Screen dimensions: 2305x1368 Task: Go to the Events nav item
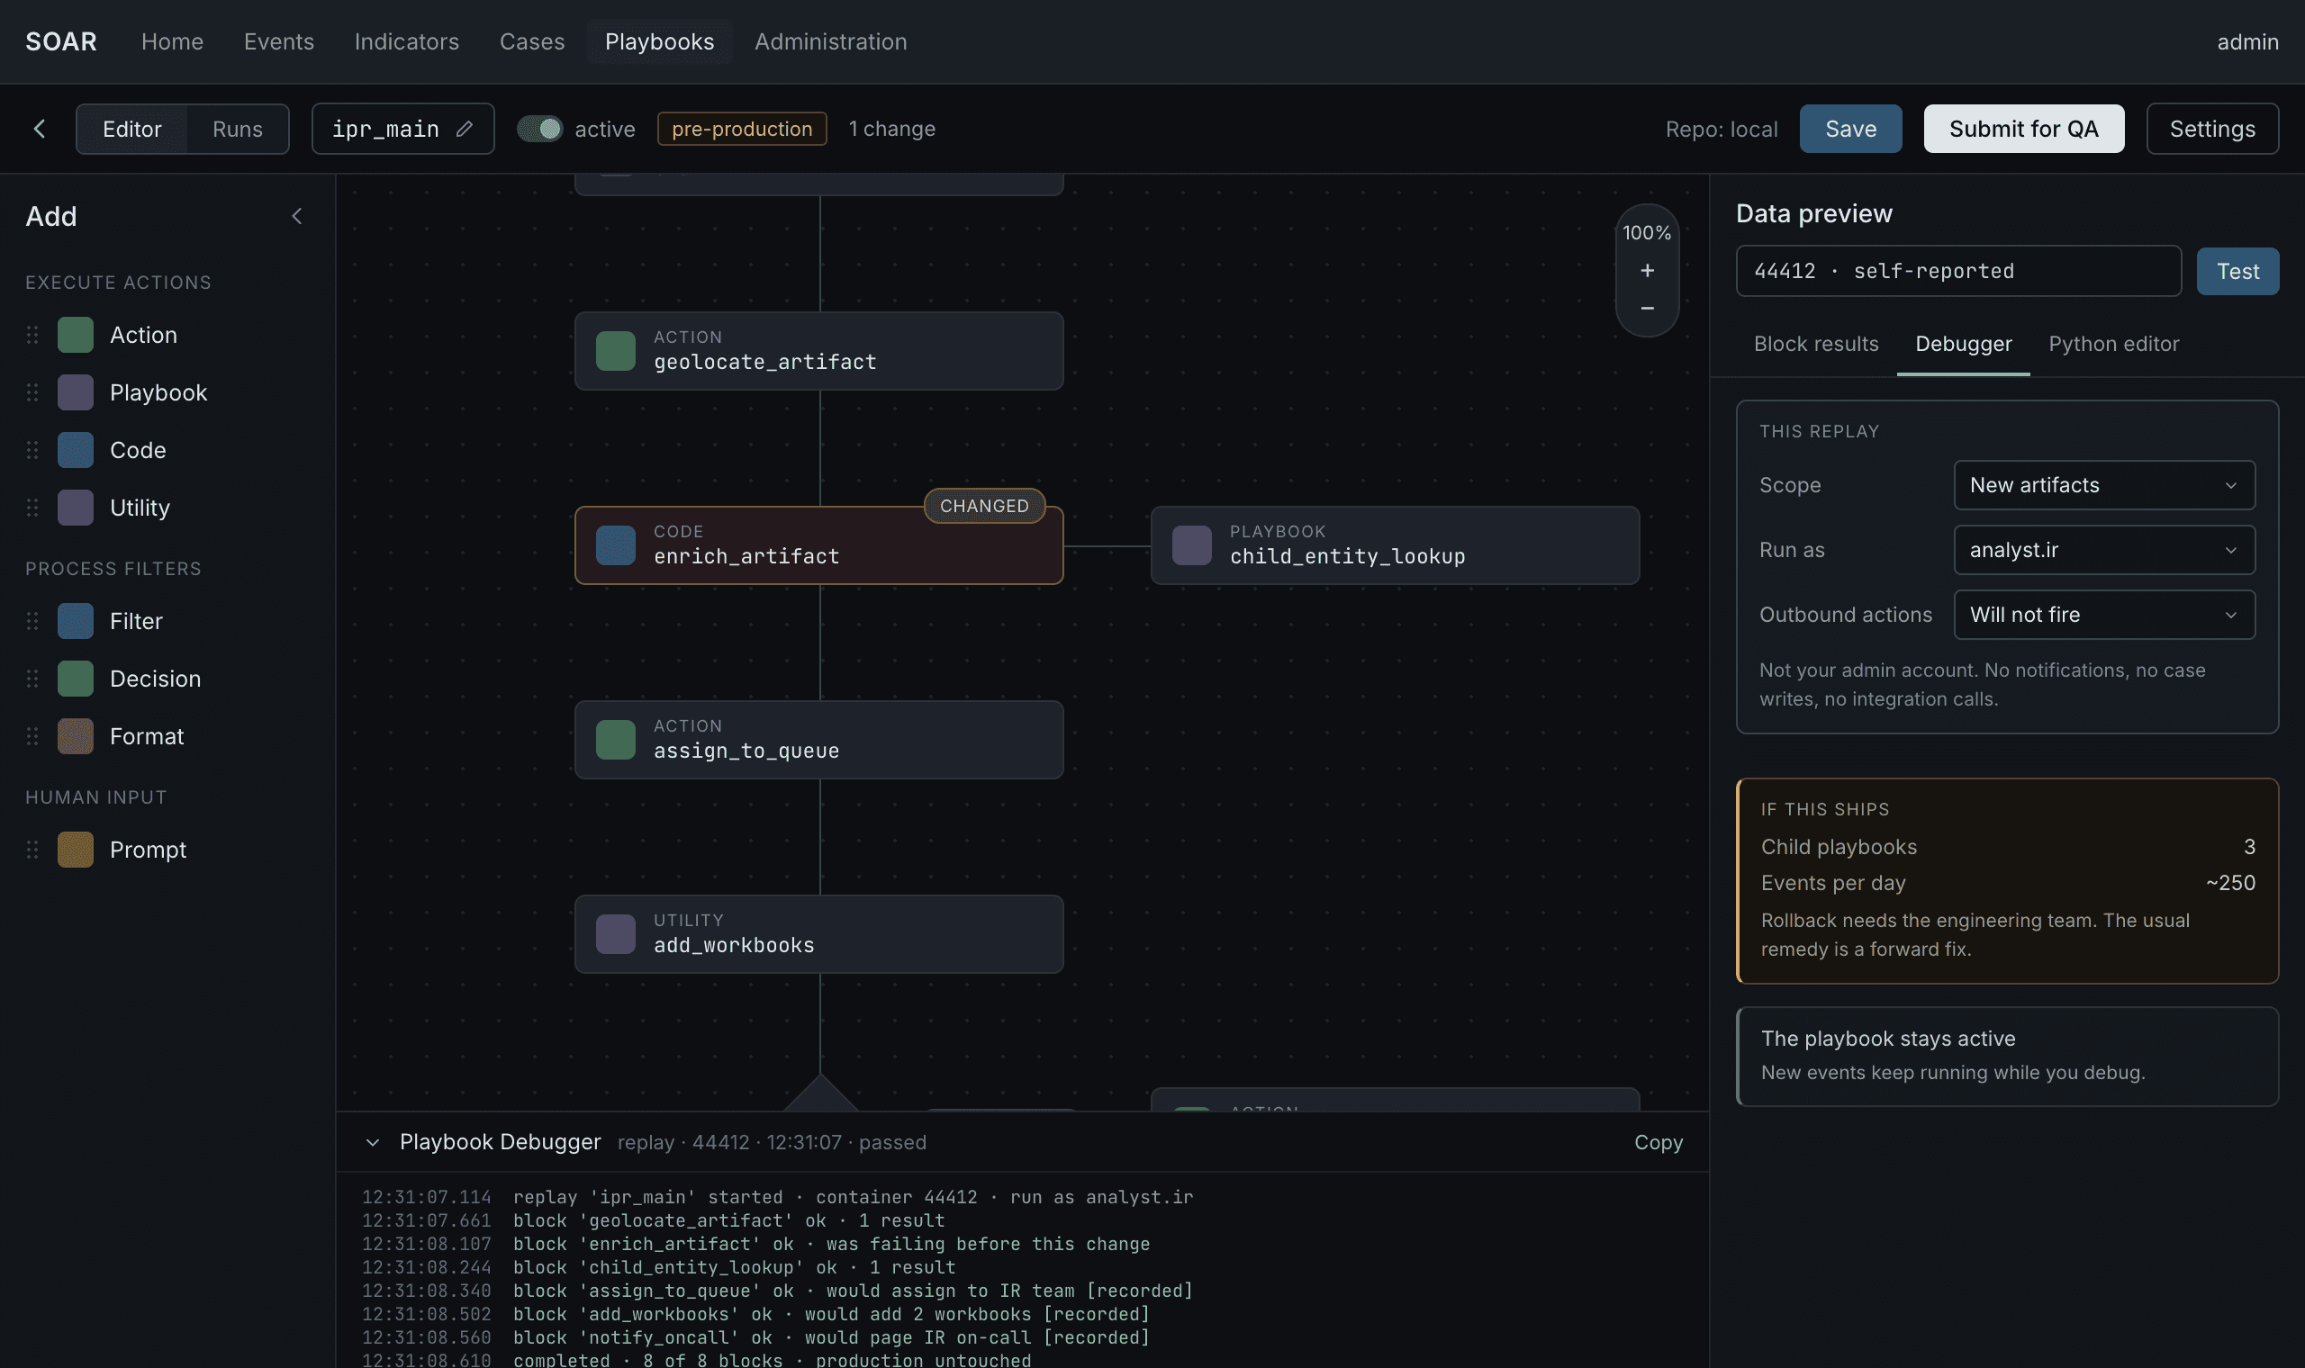(x=278, y=41)
